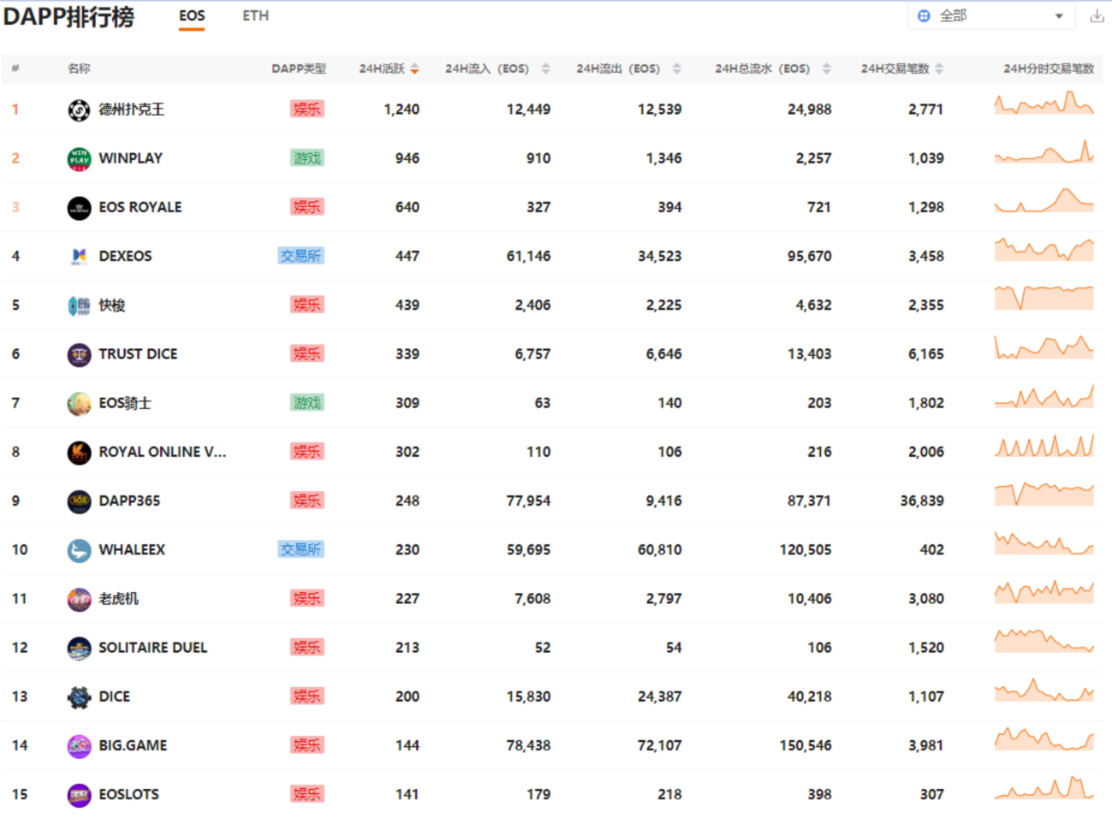
Task: Click the TRUST DICE logo icon
Action: point(79,354)
